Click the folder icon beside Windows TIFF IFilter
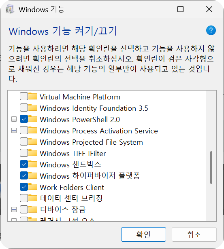This screenshot has height=249, width=224. click(x=33, y=153)
